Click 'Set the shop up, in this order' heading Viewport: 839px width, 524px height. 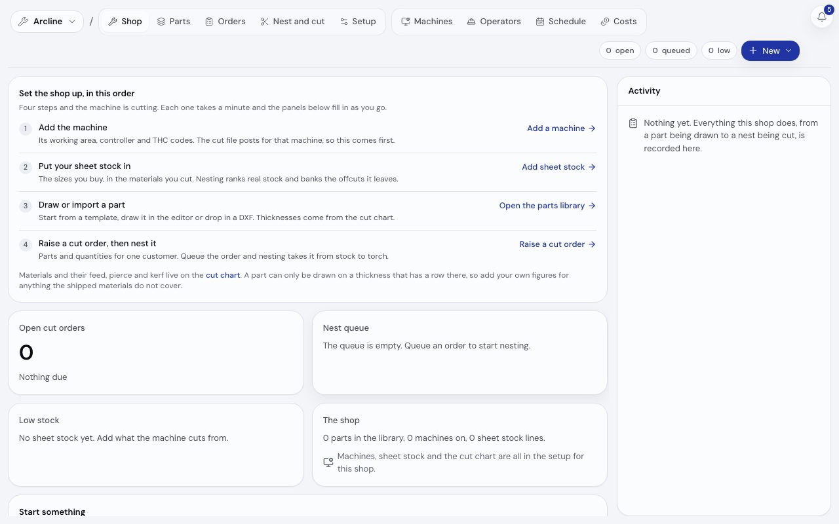[x=77, y=94]
